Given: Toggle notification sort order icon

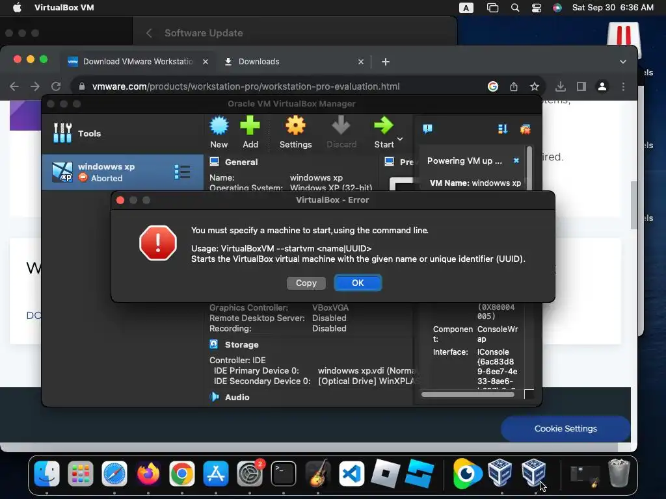Looking at the screenshot, I should click(503, 129).
